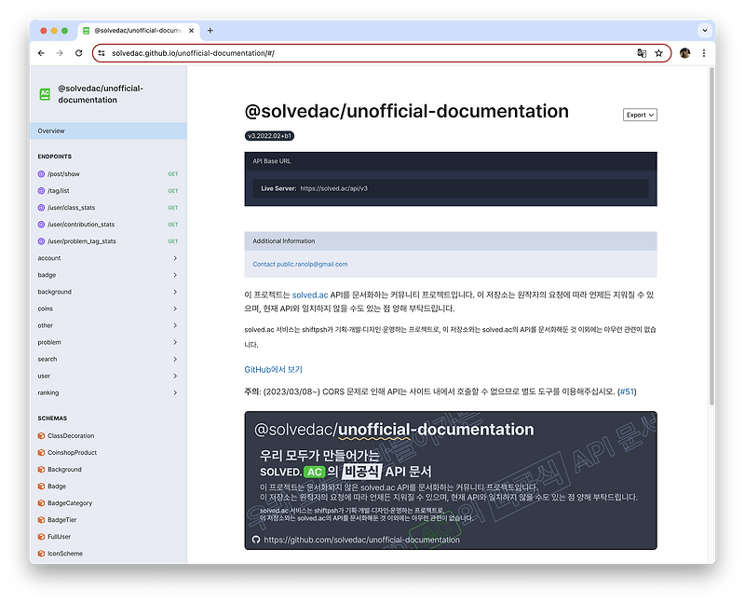Expand the account endpoints section
Viewport: 745px width, 603px height.
tap(105, 258)
